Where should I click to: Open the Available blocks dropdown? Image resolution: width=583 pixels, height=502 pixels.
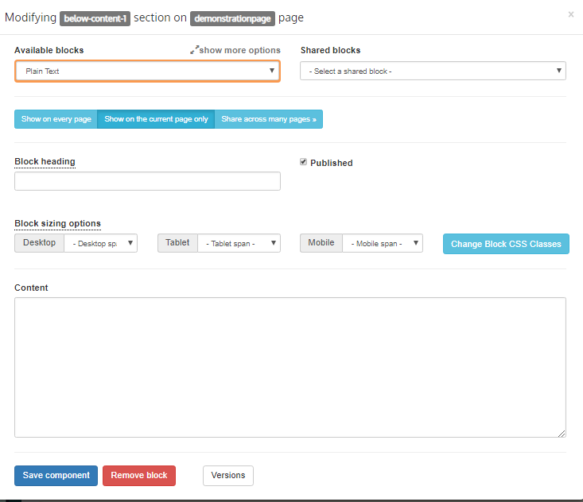pos(147,71)
